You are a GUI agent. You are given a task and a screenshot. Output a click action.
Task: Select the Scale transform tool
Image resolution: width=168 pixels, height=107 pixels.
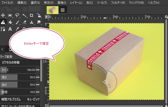point(39,15)
